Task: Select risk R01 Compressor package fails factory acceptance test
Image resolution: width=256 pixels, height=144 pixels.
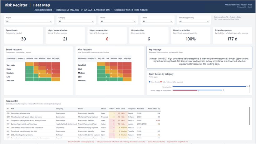Action: [83, 120]
